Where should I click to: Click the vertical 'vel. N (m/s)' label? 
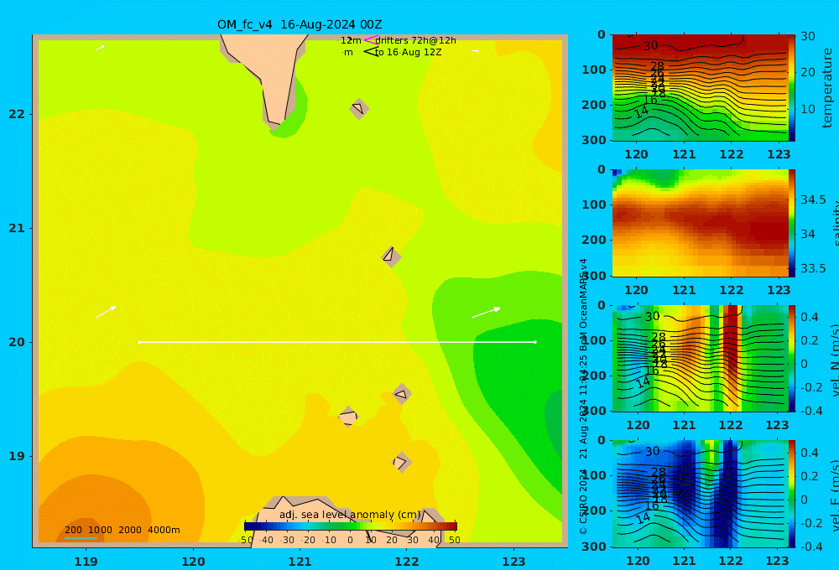click(x=835, y=360)
